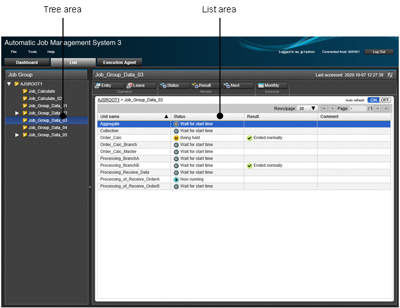This screenshot has width=400, height=308.
Task: Open the Monthly schedule view
Action: click(269, 86)
